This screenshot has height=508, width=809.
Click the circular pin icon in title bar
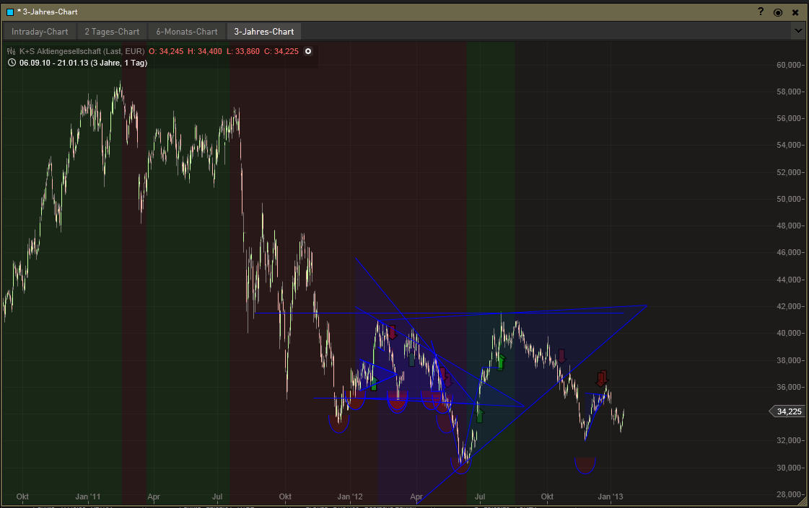[x=778, y=12]
